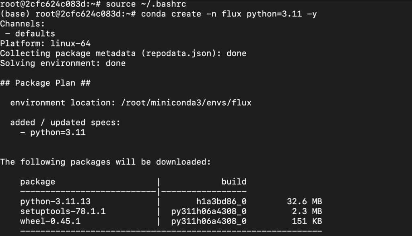Click the 'Platform: linux-64' line
The image size is (412, 236).
pos(45,43)
